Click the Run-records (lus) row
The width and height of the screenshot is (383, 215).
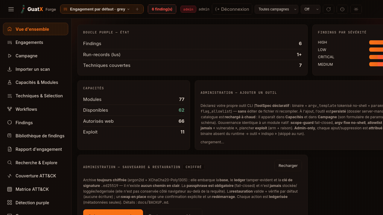tap(192, 55)
